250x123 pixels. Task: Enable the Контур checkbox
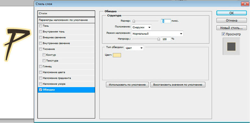click(44, 55)
